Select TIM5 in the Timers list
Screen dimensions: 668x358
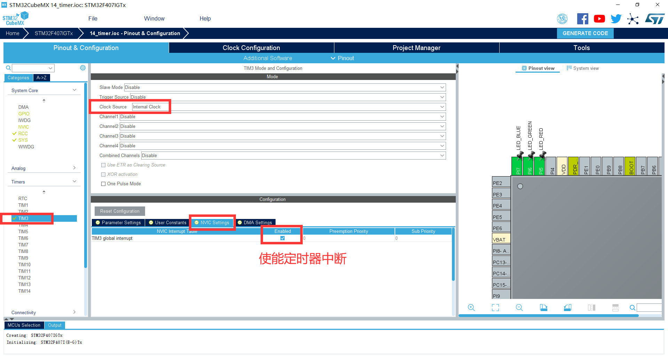click(23, 232)
